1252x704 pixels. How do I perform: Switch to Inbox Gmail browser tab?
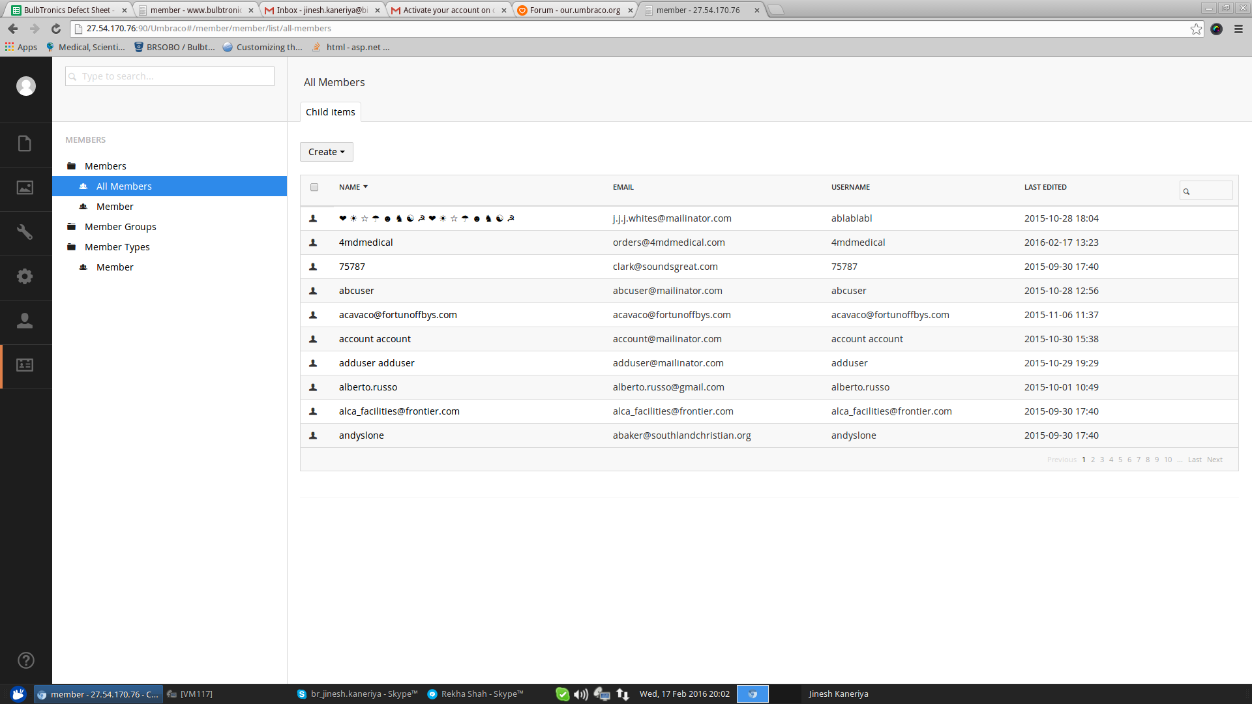[x=322, y=10]
